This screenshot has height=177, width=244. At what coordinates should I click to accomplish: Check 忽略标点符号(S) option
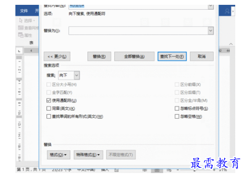177,108
